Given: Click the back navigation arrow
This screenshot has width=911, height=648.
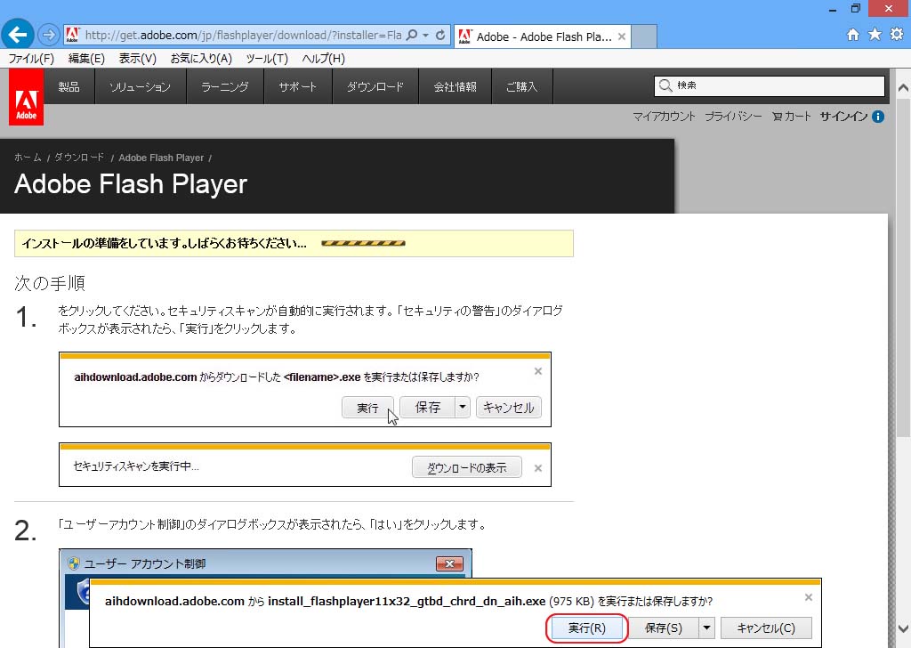Looking at the screenshot, I should pyautogui.click(x=18, y=34).
